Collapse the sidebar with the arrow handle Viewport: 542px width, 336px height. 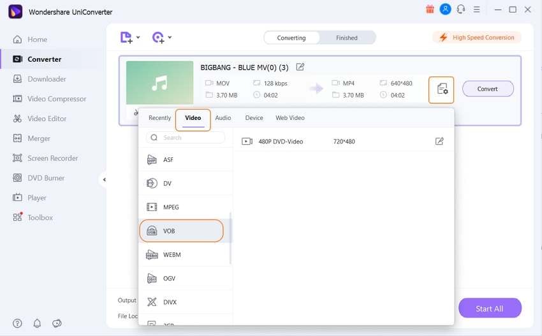[x=104, y=179]
